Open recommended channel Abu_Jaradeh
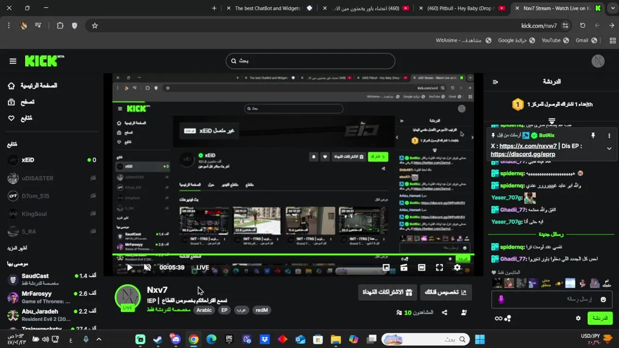The image size is (619, 348). point(52,315)
